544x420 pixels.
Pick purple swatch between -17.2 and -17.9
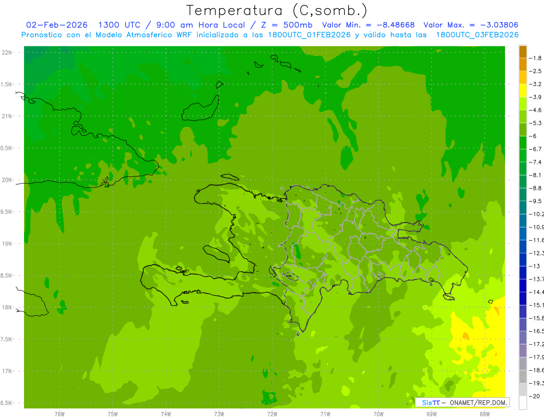(523, 350)
